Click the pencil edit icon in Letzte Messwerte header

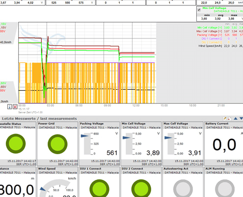pyautogui.click(x=225, y=119)
